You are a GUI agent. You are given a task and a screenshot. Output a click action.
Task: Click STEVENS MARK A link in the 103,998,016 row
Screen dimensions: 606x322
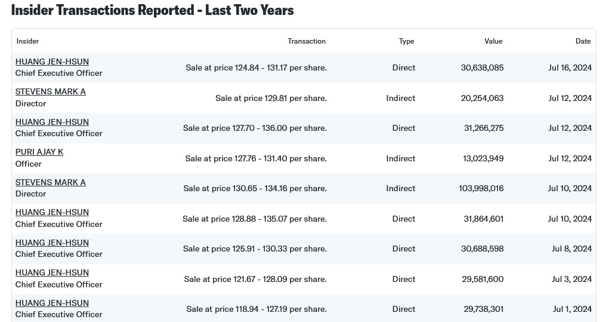click(51, 182)
